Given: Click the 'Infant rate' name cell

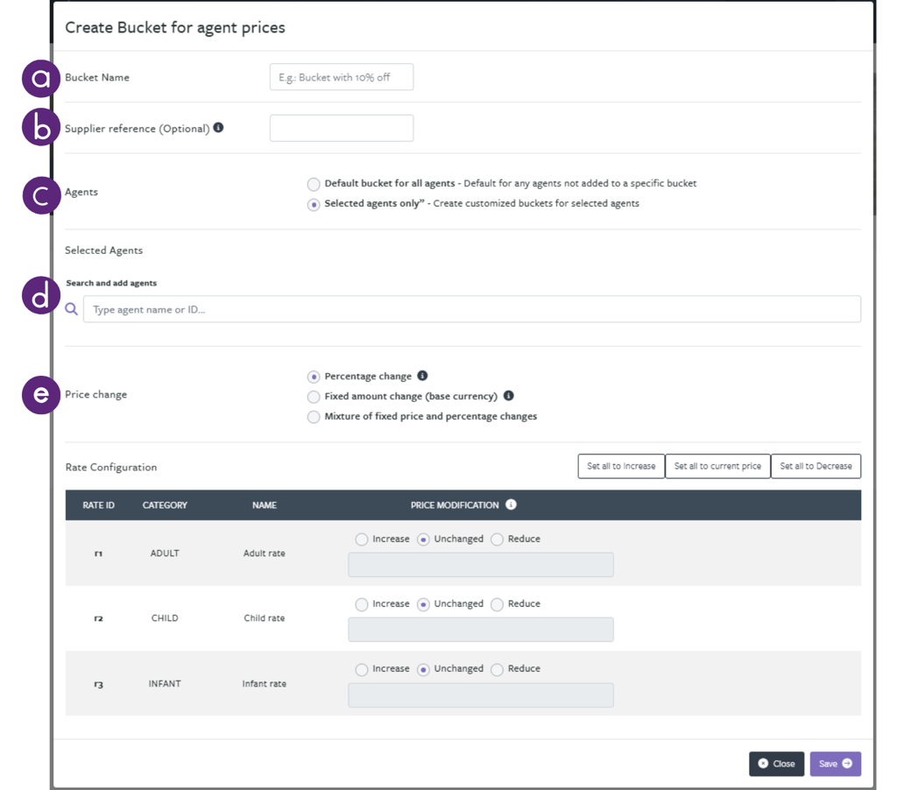Looking at the screenshot, I should [265, 684].
